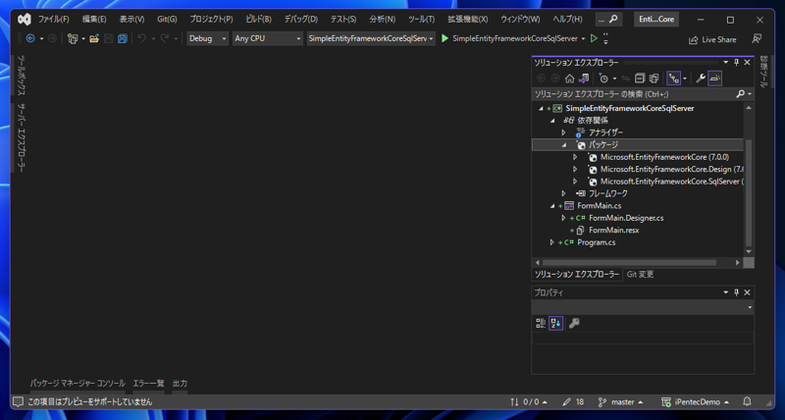
Task: Open the ビルド(B) menu
Action: tap(258, 20)
